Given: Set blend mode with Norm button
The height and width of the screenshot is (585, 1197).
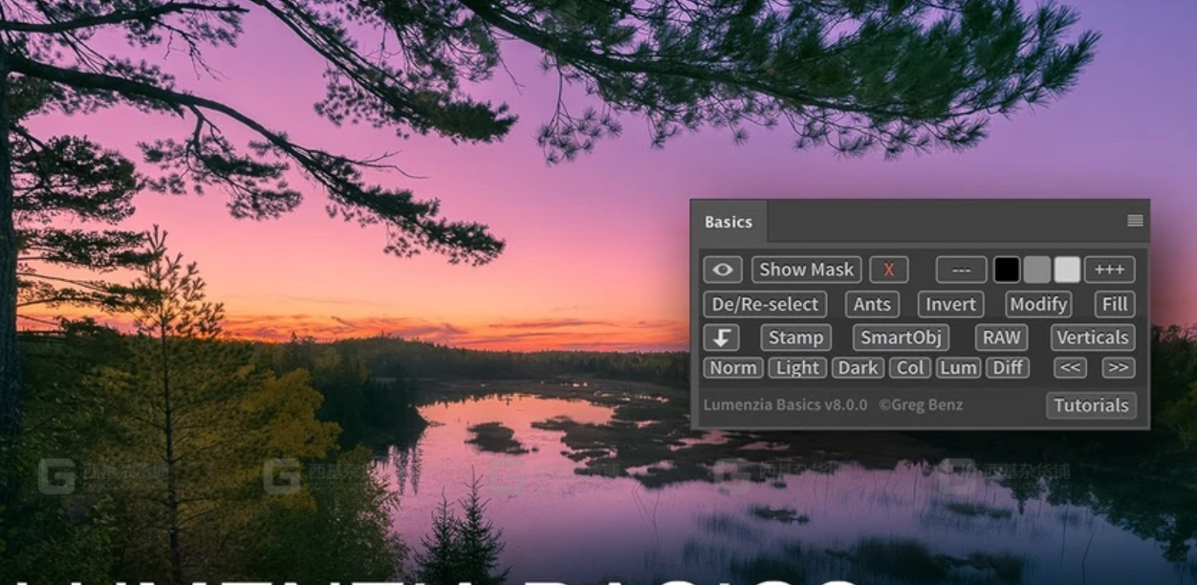Looking at the screenshot, I should tap(733, 368).
